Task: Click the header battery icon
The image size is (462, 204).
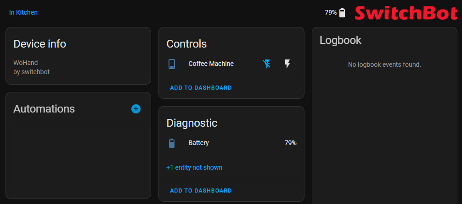Action: [x=342, y=12]
